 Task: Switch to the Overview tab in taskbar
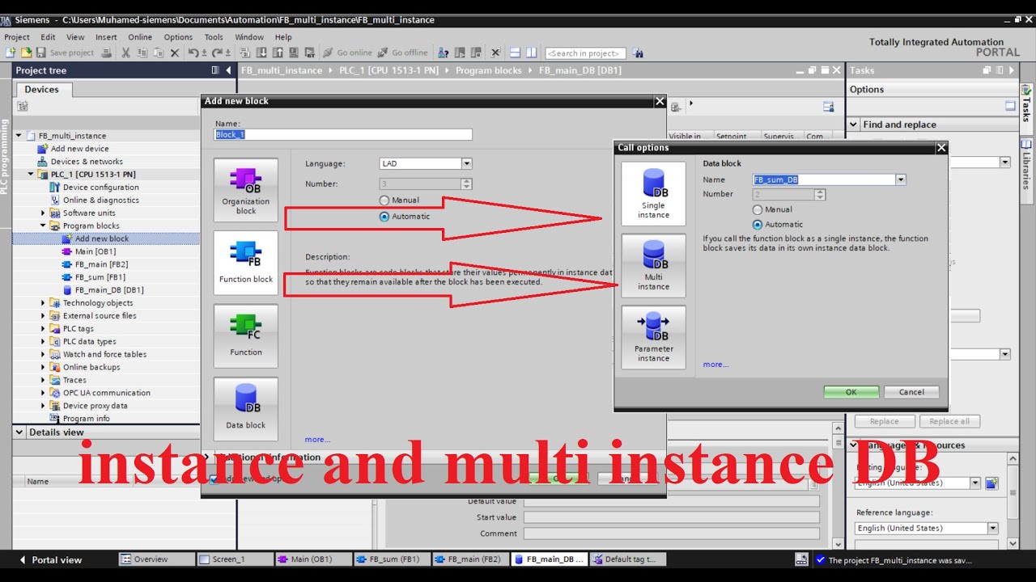(x=157, y=559)
